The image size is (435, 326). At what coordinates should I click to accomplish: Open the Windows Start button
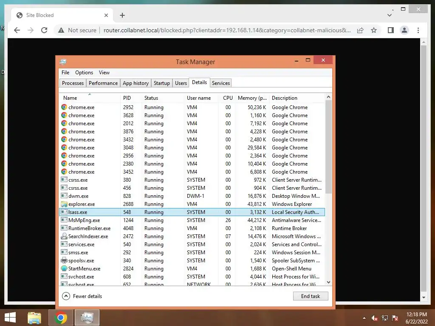[10, 318]
